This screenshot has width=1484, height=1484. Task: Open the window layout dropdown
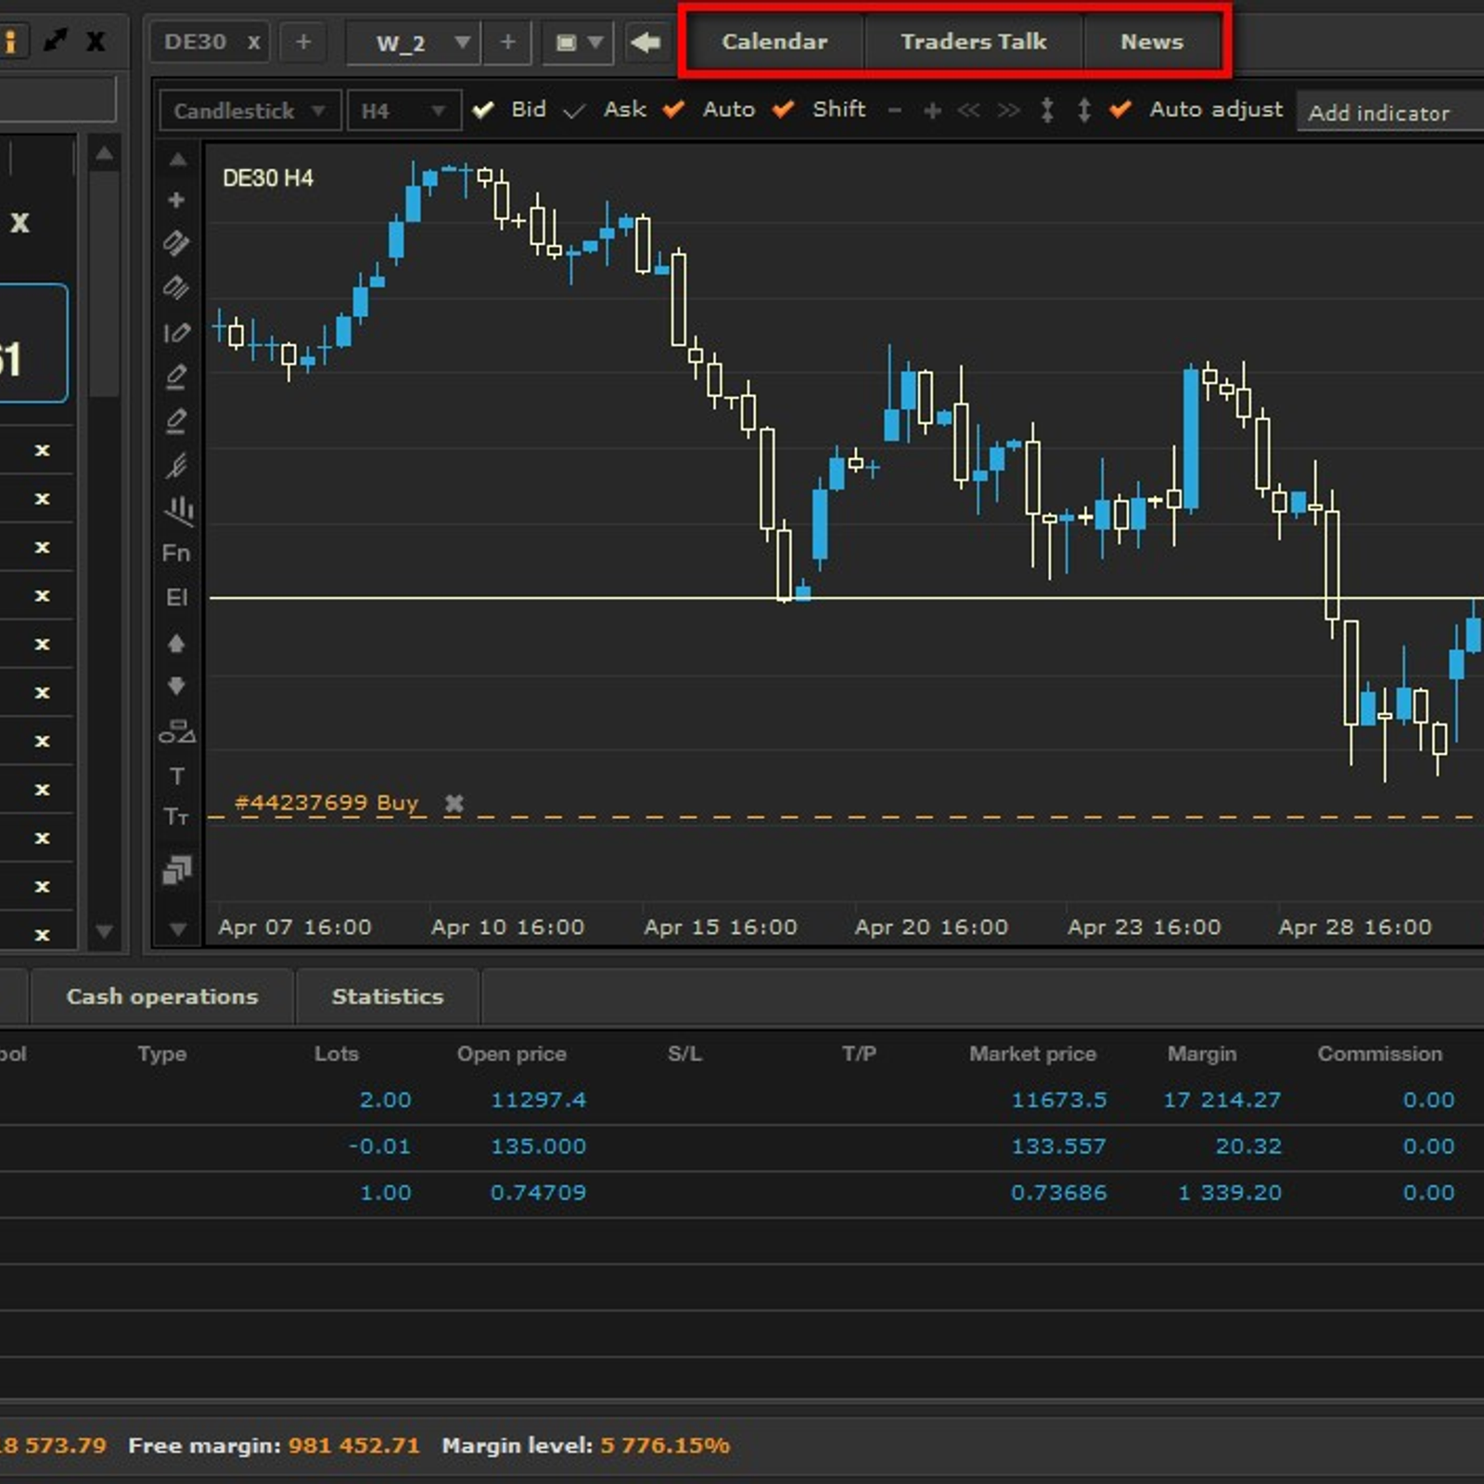[x=579, y=43]
